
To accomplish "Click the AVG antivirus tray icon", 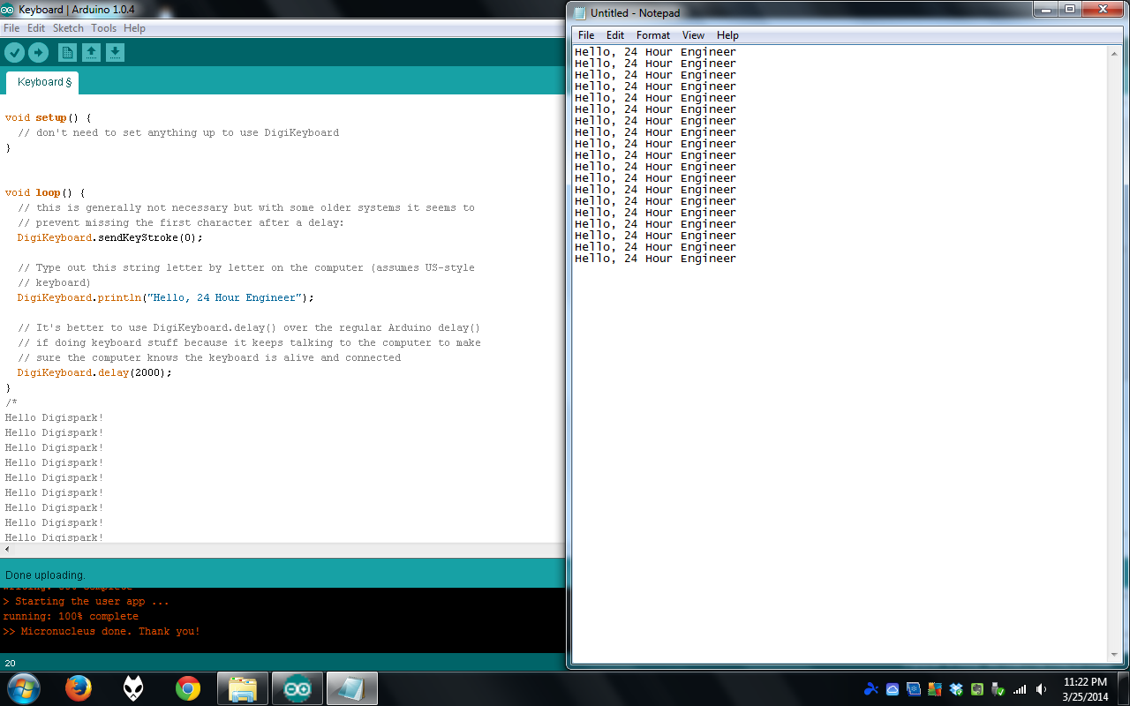I will [935, 689].
